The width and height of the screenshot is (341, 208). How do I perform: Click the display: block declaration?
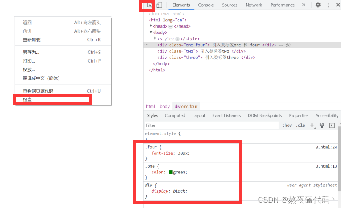(169, 191)
